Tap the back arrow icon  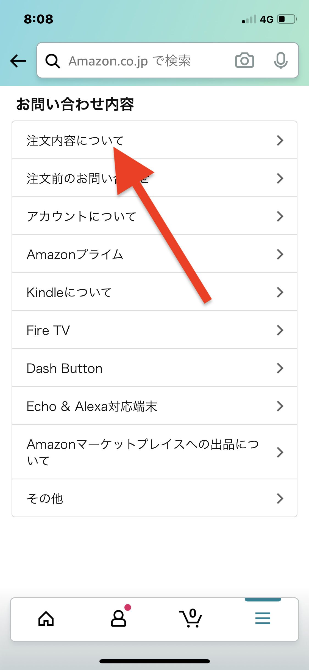pos(18,61)
